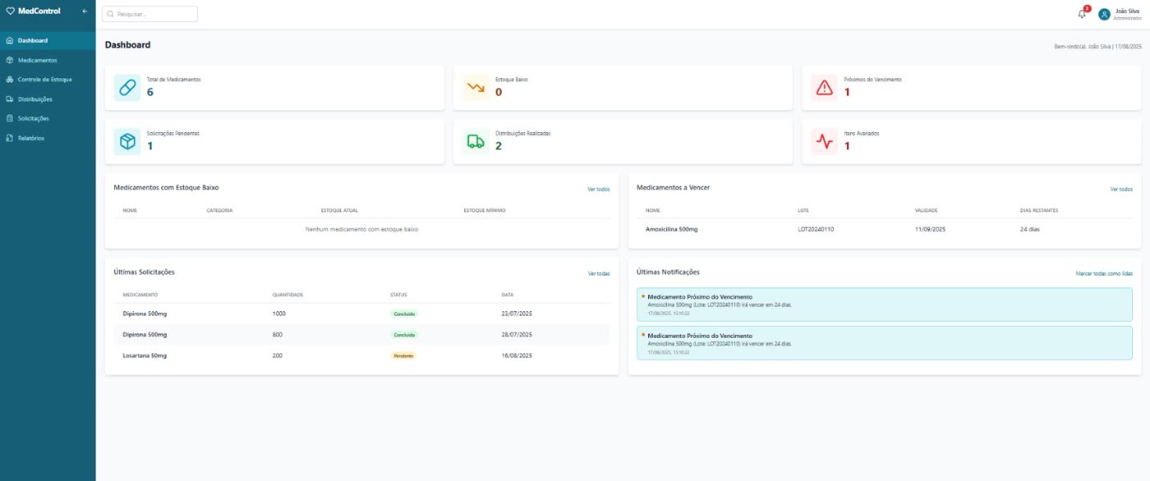Collapse sidebar with the back arrow
The image size is (1150, 481).
[85, 11]
